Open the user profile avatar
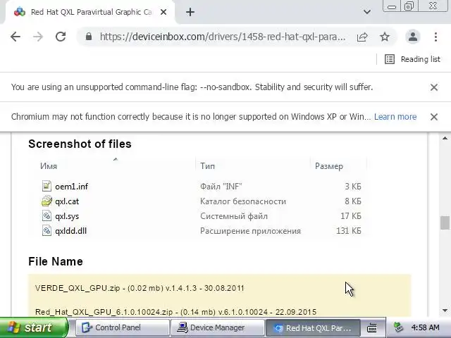The height and width of the screenshot is (338, 451). pyautogui.click(x=413, y=37)
